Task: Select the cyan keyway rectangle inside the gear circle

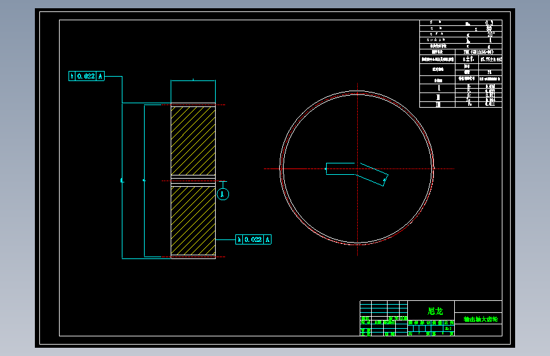Action: (340, 168)
